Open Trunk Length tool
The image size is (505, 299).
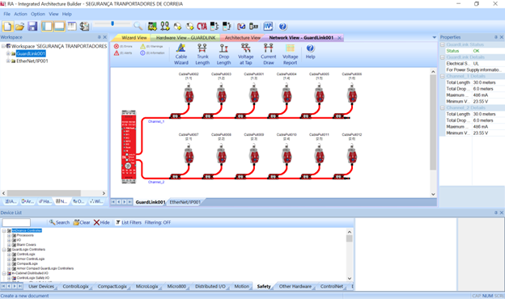click(x=202, y=54)
